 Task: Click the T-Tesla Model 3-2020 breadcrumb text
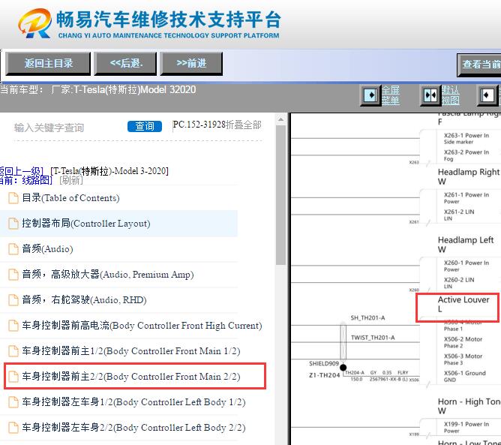[x=109, y=171]
